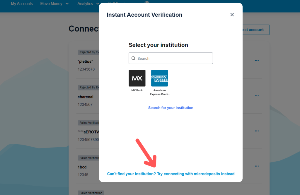Open options menu for charcoal account

257,96
